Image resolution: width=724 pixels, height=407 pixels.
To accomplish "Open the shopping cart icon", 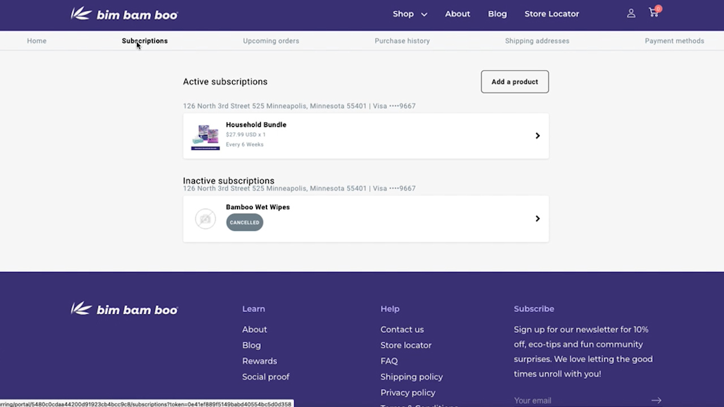I will click(x=655, y=12).
